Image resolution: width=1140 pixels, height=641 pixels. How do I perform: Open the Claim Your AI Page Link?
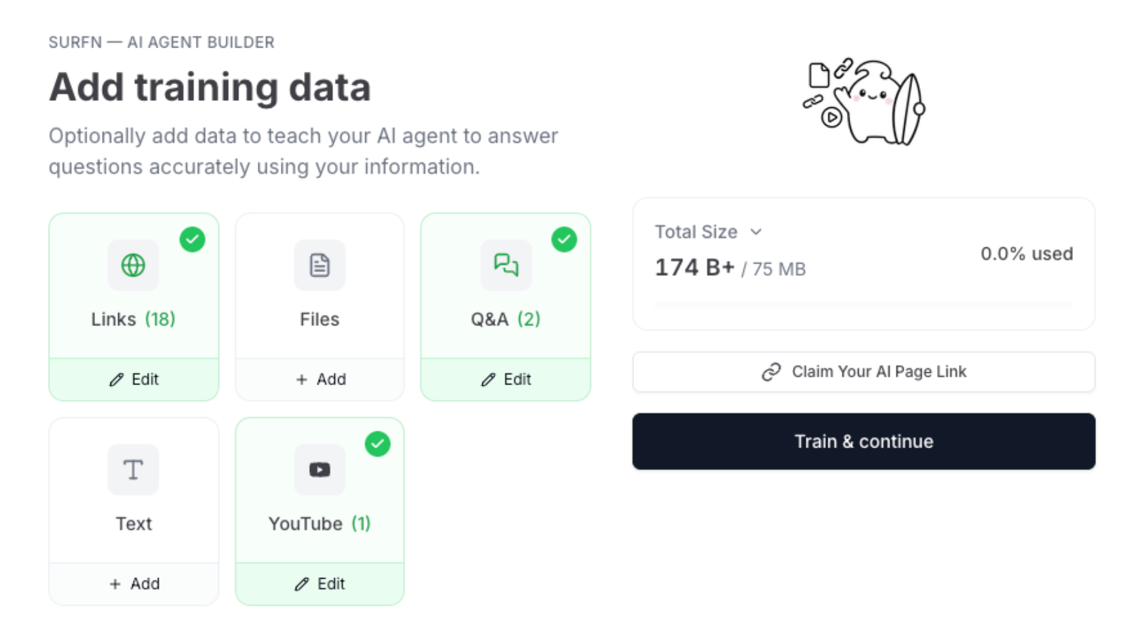coord(864,372)
